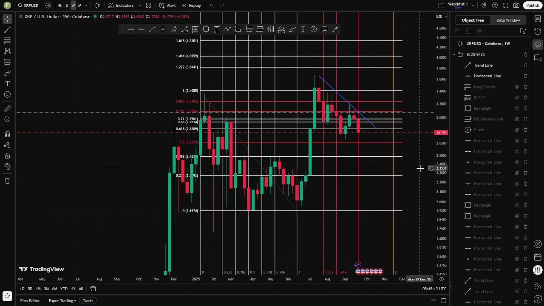Screen dimensions: 544x306
Task: Open the Pine Editor tab
Action: [x=30, y=301]
